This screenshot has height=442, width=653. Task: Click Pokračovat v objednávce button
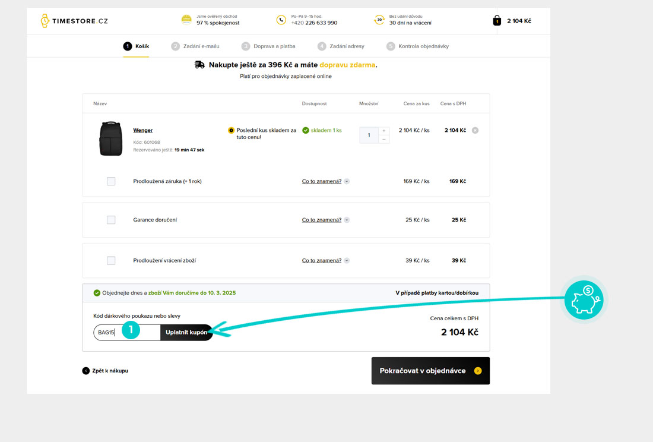[x=430, y=371]
